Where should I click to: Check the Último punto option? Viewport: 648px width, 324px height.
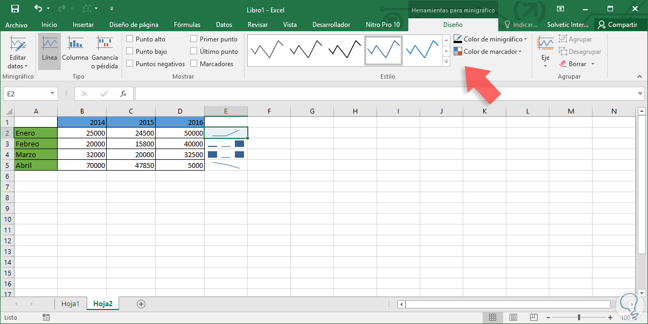coord(193,52)
